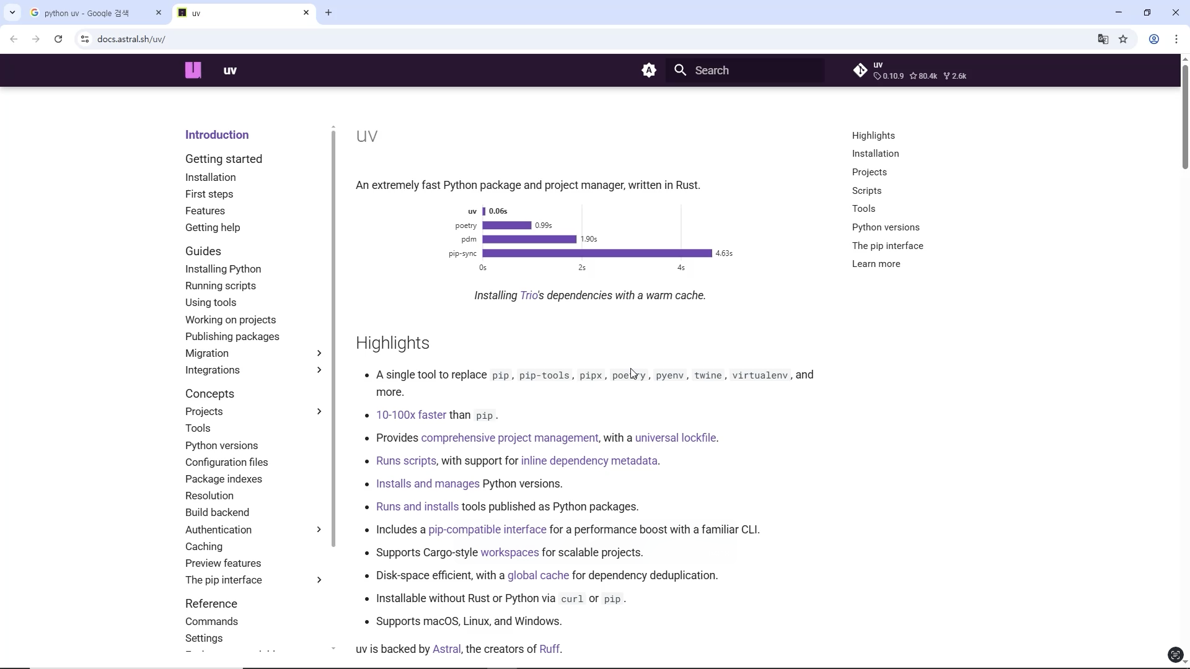Image resolution: width=1190 pixels, height=669 pixels.
Task: Open the 10-100x faster link
Action: click(x=411, y=415)
